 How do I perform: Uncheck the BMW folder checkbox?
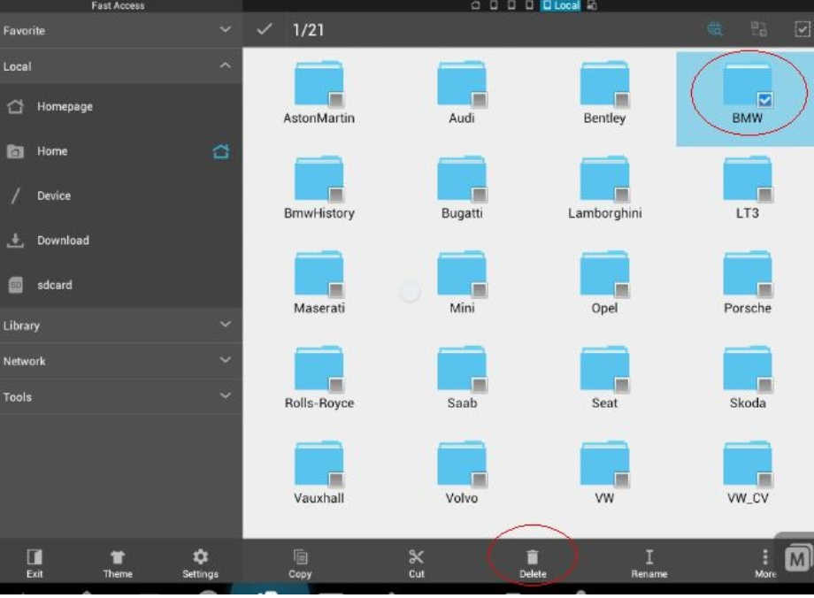(x=764, y=100)
